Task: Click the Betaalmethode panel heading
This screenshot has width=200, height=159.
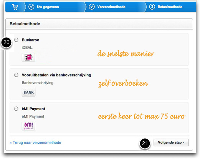Action: tap(25, 24)
